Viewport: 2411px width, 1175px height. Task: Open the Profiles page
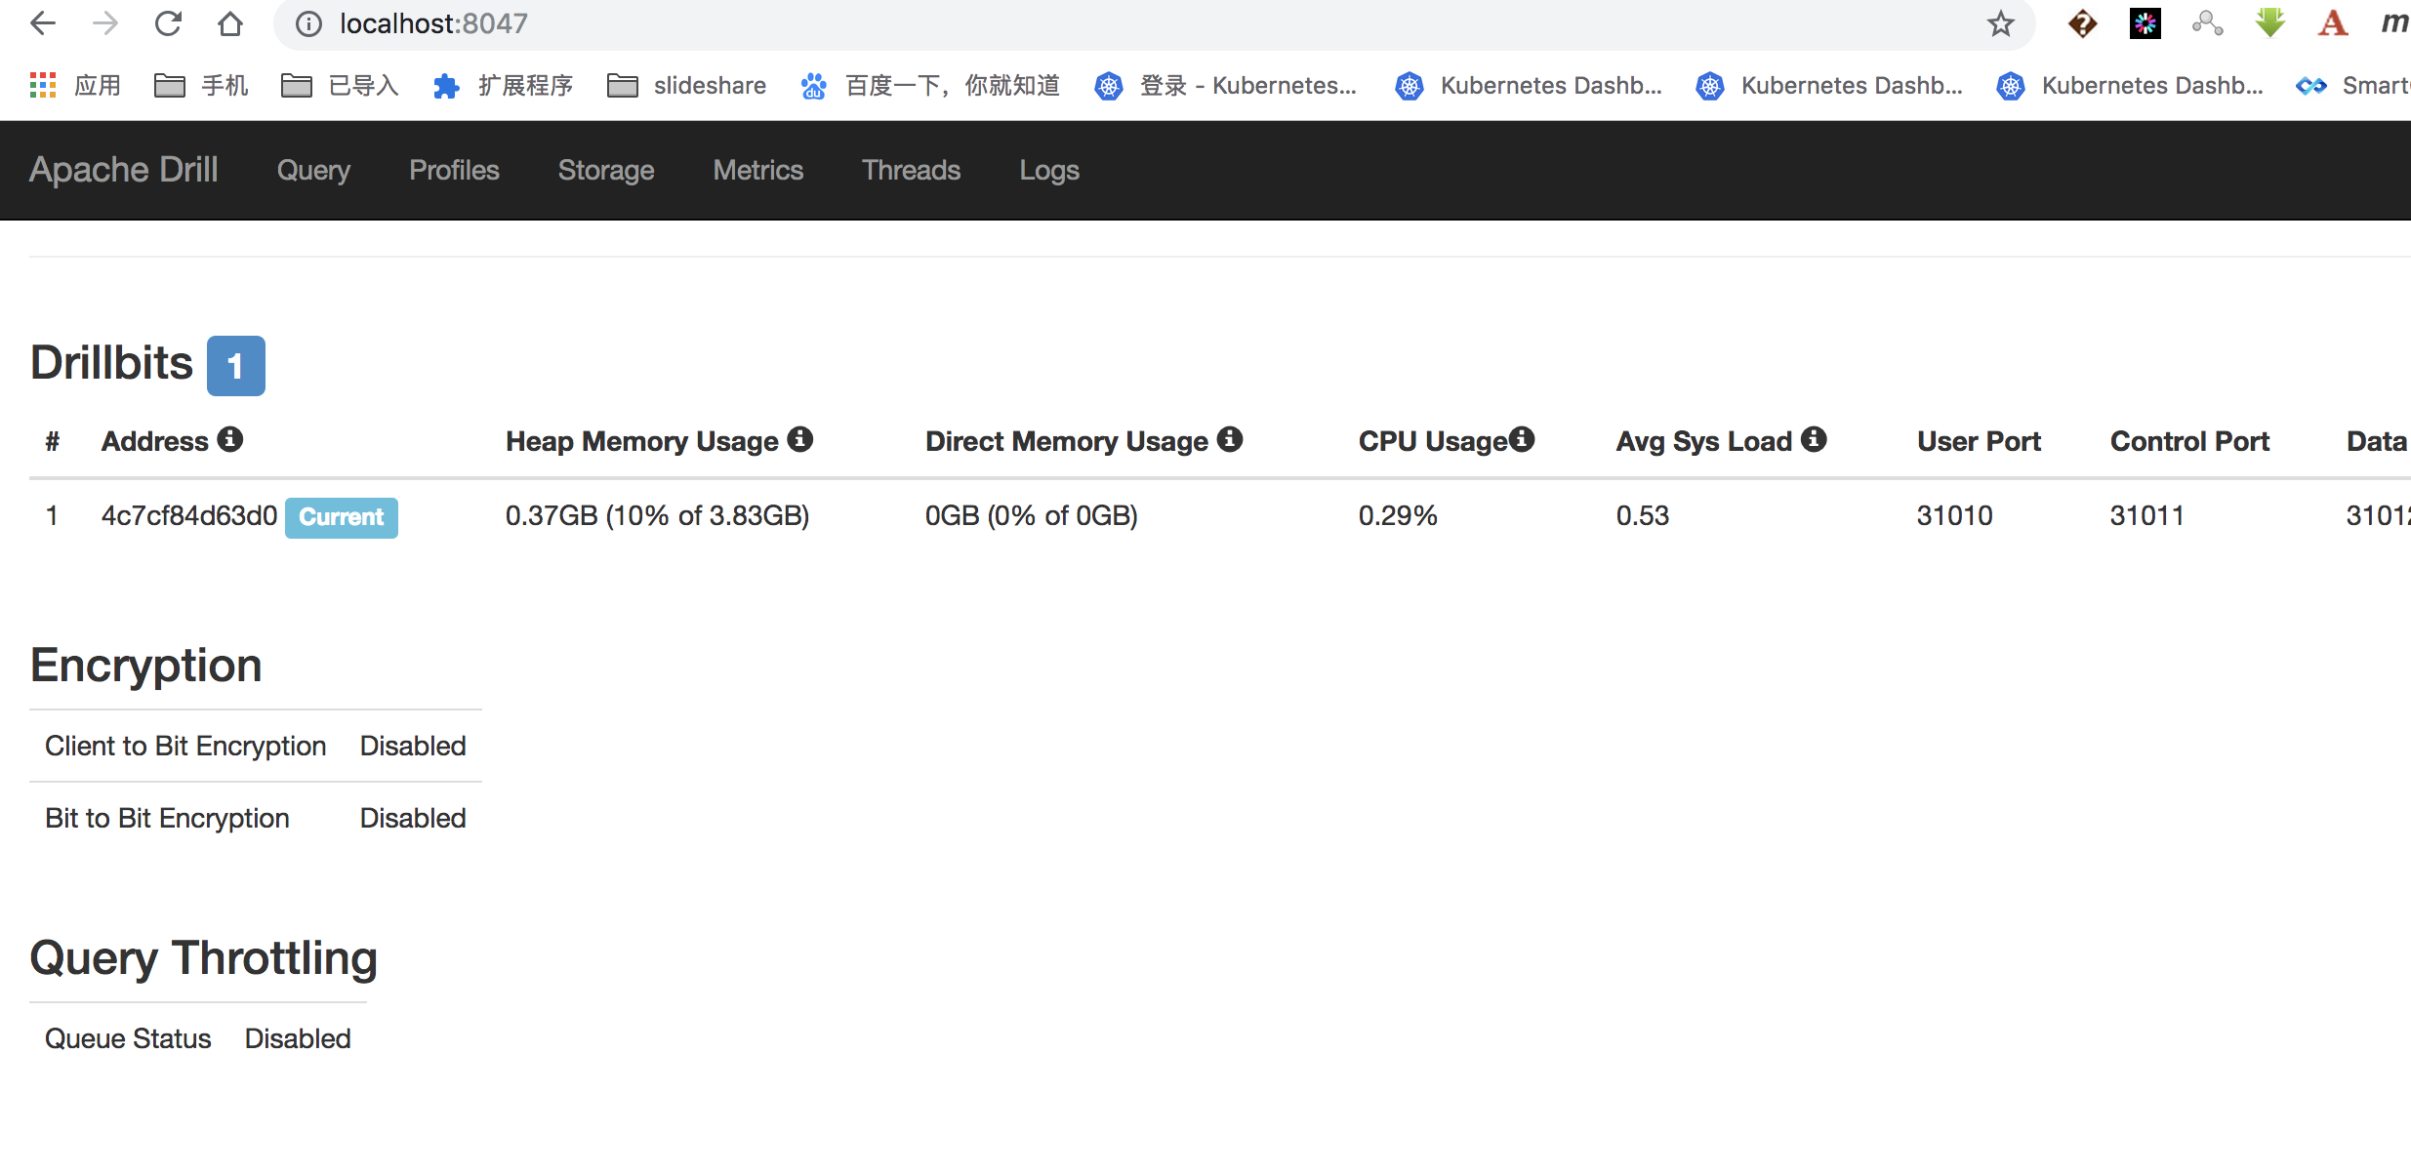pyautogui.click(x=454, y=170)
